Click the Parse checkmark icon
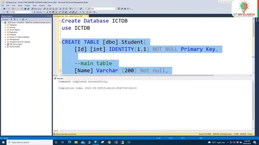This screenshot has width=259, height=145. (x=47, y=12)
